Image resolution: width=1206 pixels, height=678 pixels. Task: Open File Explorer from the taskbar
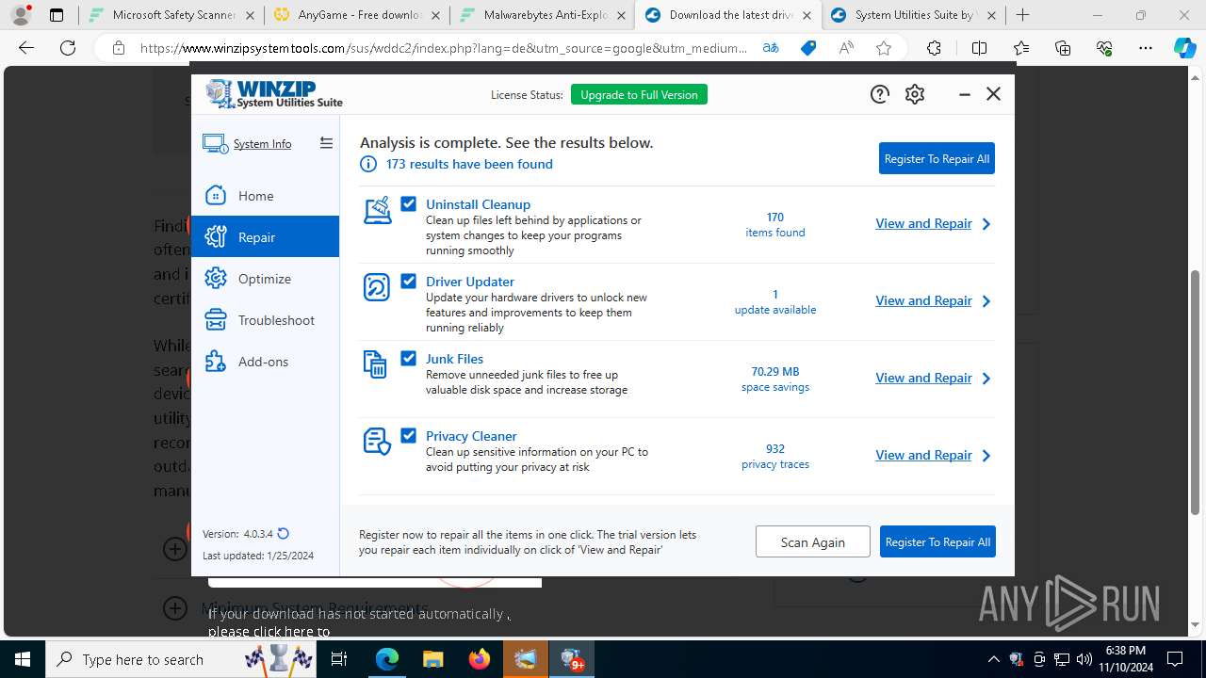point(432,659)
